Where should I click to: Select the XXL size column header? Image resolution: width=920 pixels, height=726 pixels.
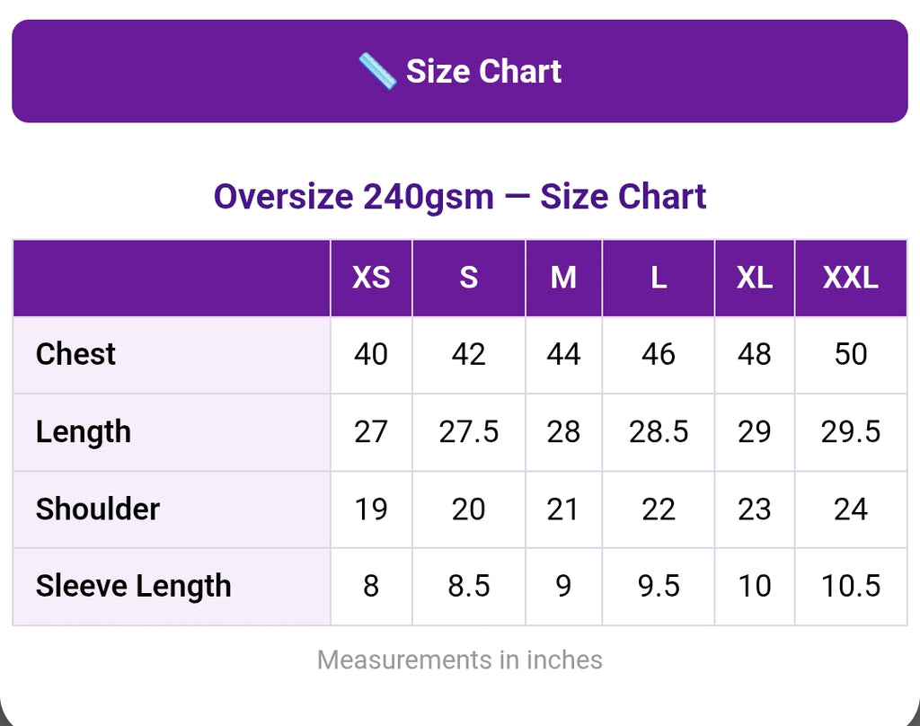(x=851, y=278)
